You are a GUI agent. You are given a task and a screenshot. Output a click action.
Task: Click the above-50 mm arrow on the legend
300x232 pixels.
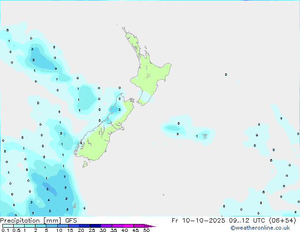(150, 226)
